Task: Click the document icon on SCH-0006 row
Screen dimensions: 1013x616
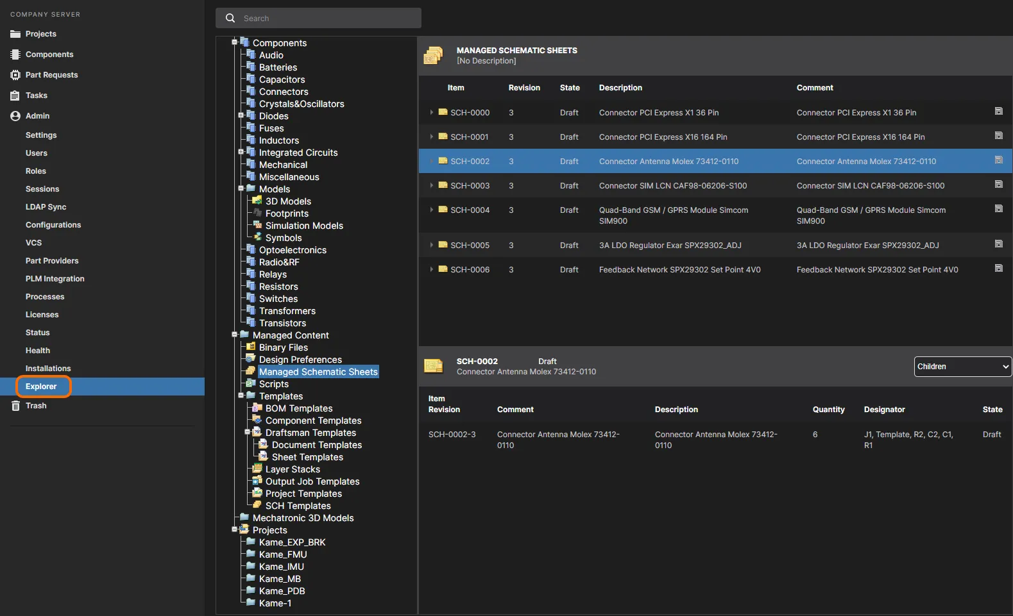Action: pos(998,269)
